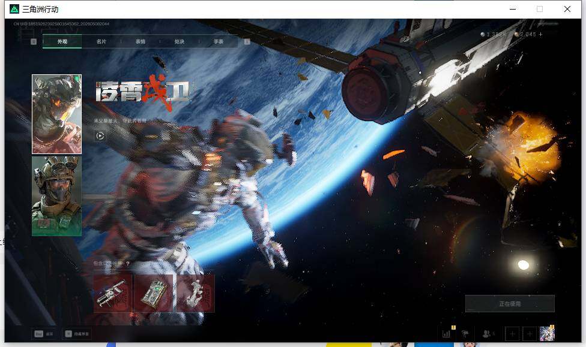Minimize the 三角洲行动 window
This screenshot has height=347, width=586.
coord(513,9)
